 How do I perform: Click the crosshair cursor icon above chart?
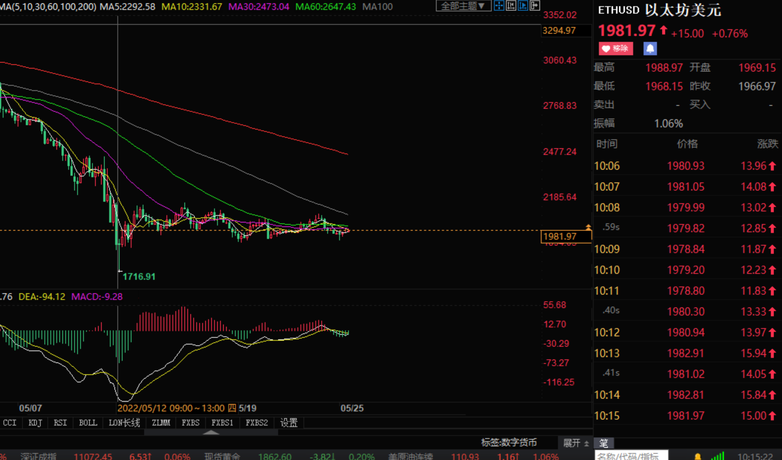tap(499, 6)
